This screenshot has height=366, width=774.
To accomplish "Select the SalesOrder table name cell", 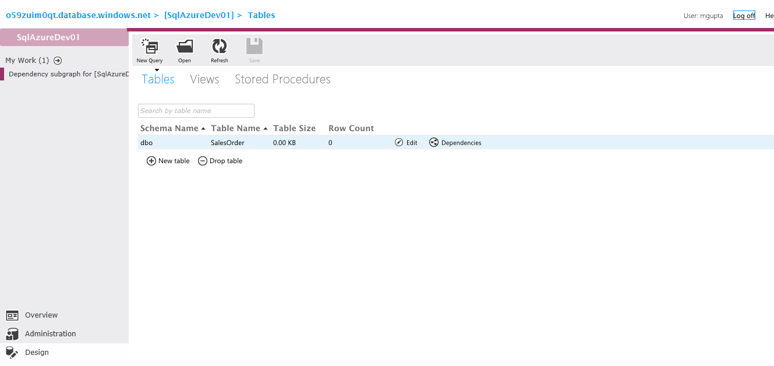I will (x=228, y=143).
